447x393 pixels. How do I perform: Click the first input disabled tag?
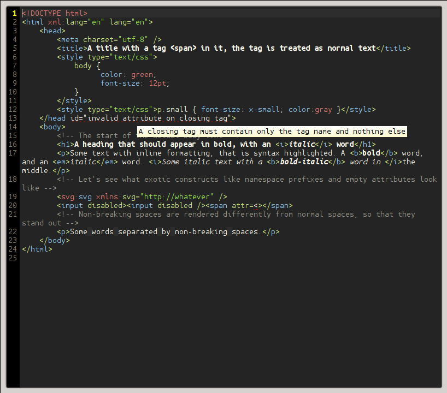coord(92,206)
